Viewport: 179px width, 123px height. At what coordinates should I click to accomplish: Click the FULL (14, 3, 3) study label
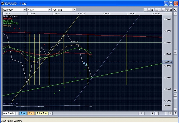(x=10, y=104)
